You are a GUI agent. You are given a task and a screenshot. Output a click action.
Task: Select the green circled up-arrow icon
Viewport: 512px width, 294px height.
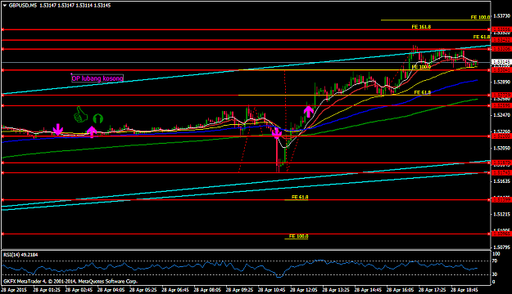tap(98, 118)
